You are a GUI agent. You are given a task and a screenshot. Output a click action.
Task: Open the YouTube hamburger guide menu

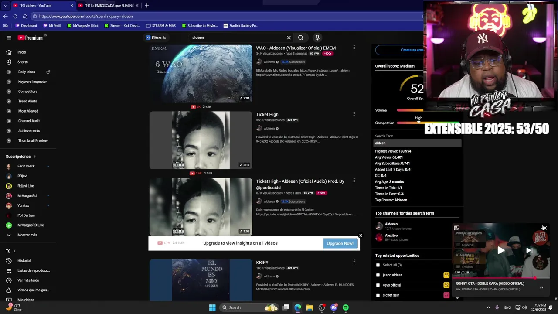[x=9, y=38]
